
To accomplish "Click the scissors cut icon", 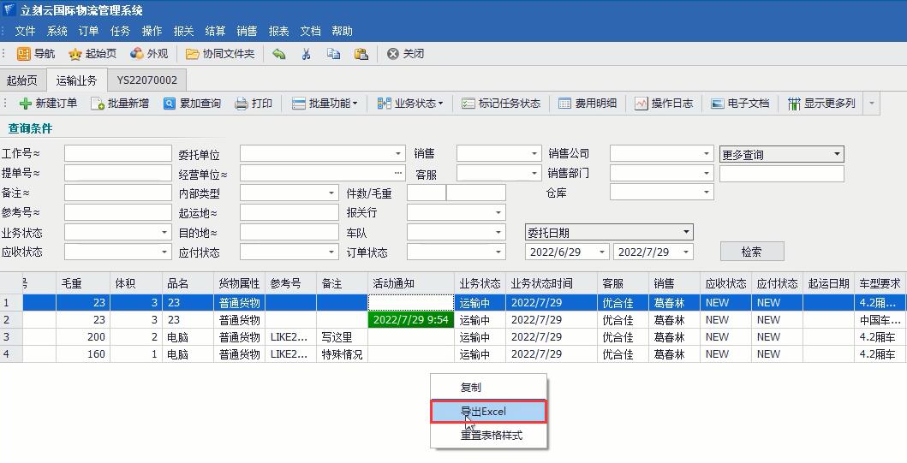I will (306, 54).
